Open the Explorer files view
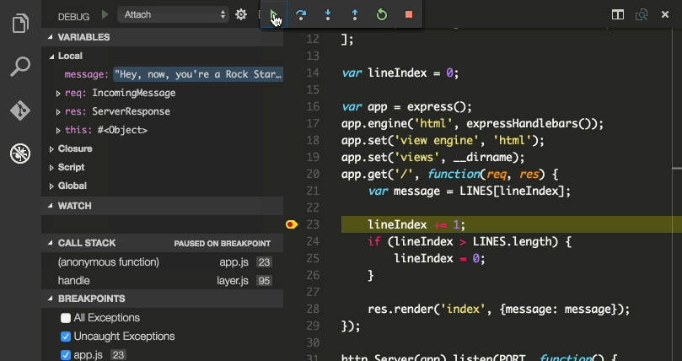Screen dimensions: 682x361 19,23
